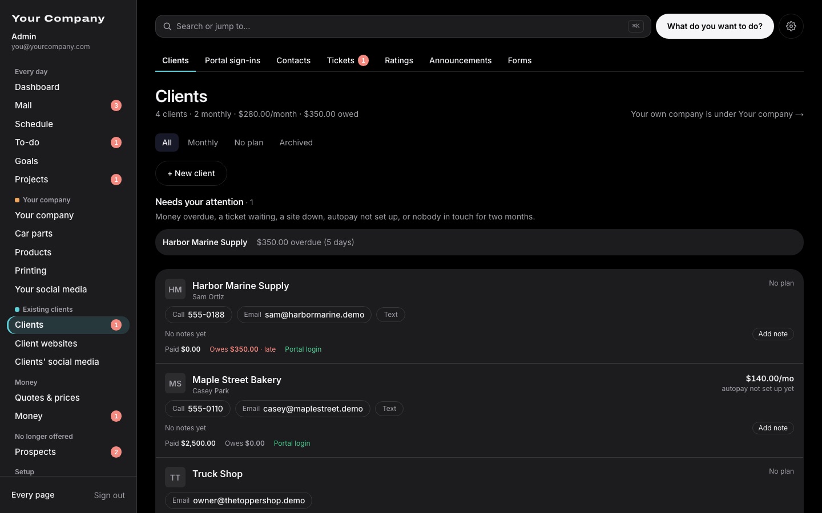
Task: Open Portal login for Maple Street Bakery
Action: click(x=292, y=443)
